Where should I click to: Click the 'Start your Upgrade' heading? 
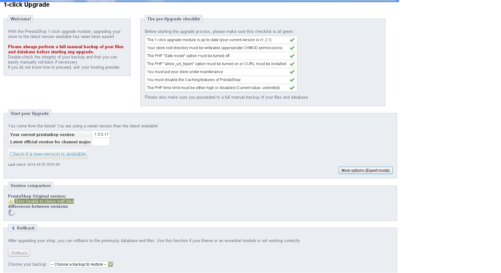[x=30, y=114]
